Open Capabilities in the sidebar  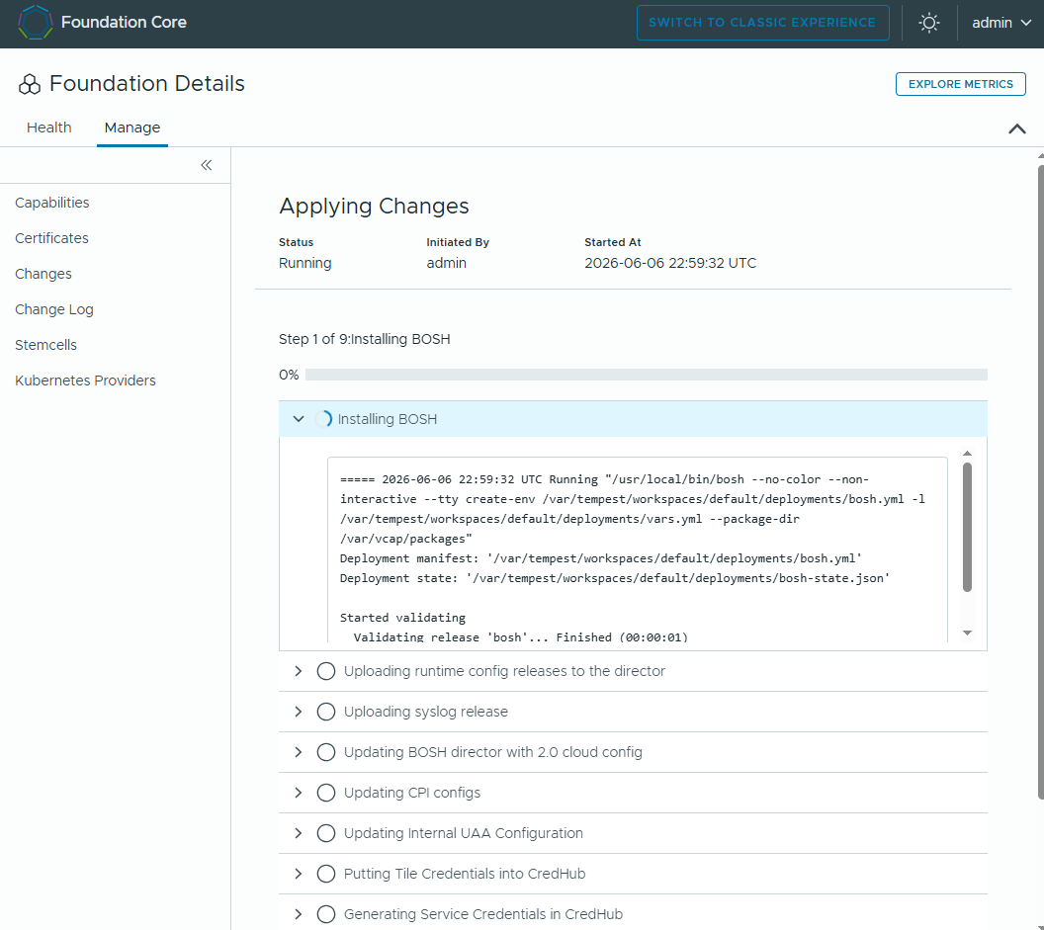52,203
